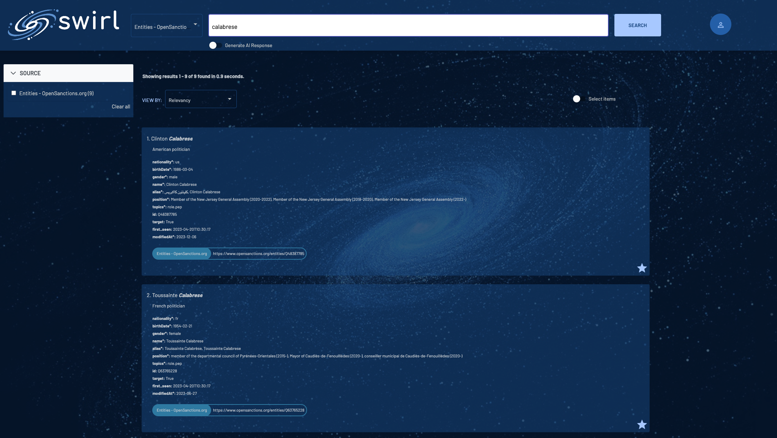Screen dimensions: 777x438
Task: Open opensanctions.org link for Q48387785
Action: click(x=259, y=254)
